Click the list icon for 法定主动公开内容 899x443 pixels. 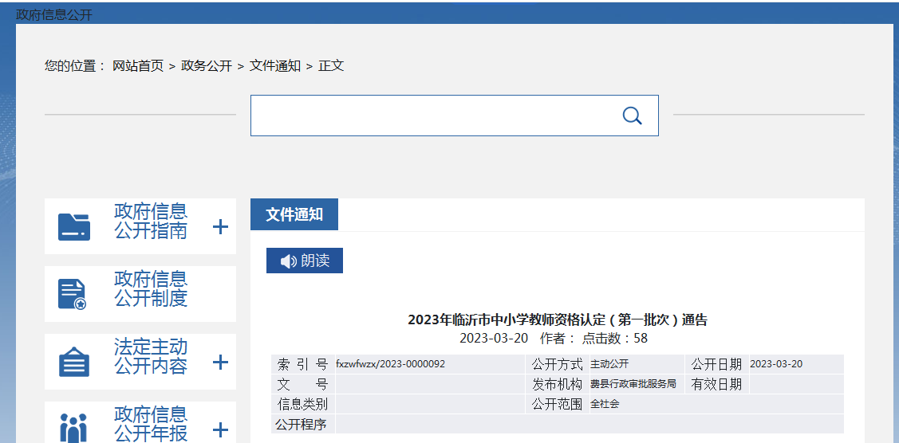(74, 363)
